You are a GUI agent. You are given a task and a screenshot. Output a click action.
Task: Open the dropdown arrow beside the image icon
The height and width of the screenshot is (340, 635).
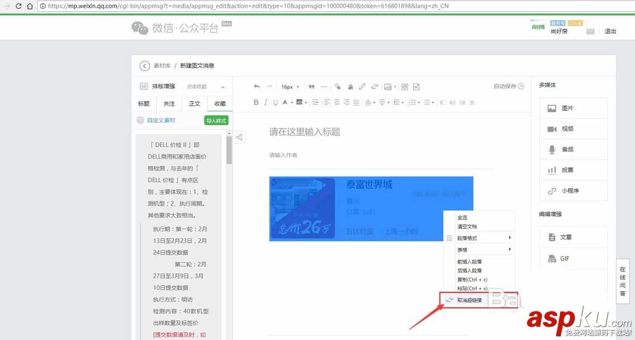pyautogui.click(x=395, y=86)
